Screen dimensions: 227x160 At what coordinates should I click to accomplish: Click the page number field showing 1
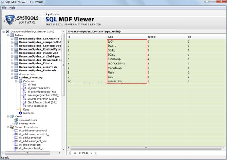tap(91, 153)
